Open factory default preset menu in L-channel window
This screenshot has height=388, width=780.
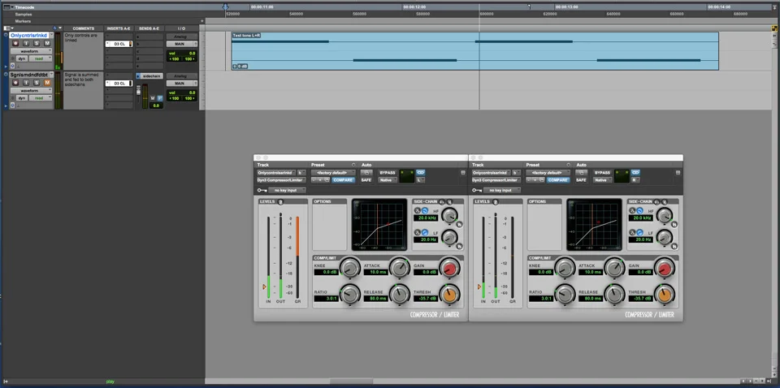point(333,172)
